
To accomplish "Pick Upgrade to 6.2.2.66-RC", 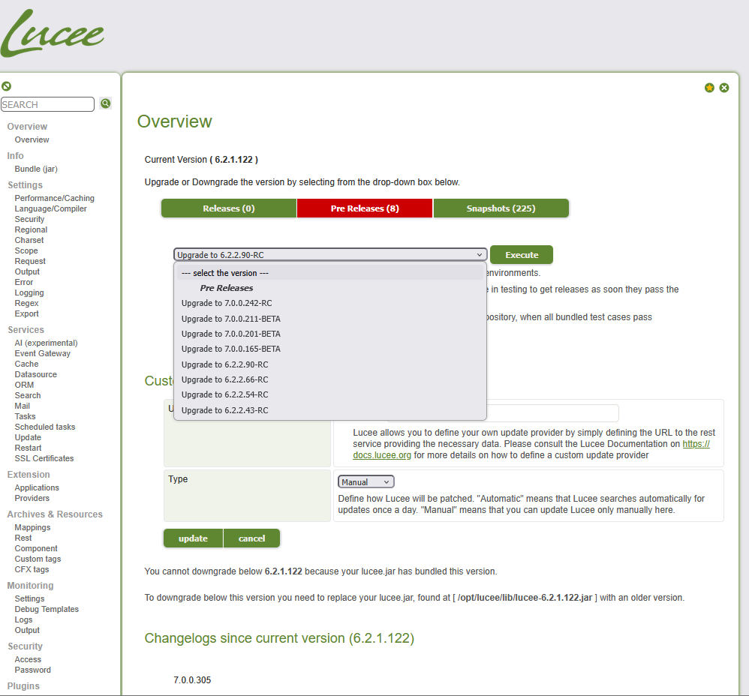I will pos(330,379).
